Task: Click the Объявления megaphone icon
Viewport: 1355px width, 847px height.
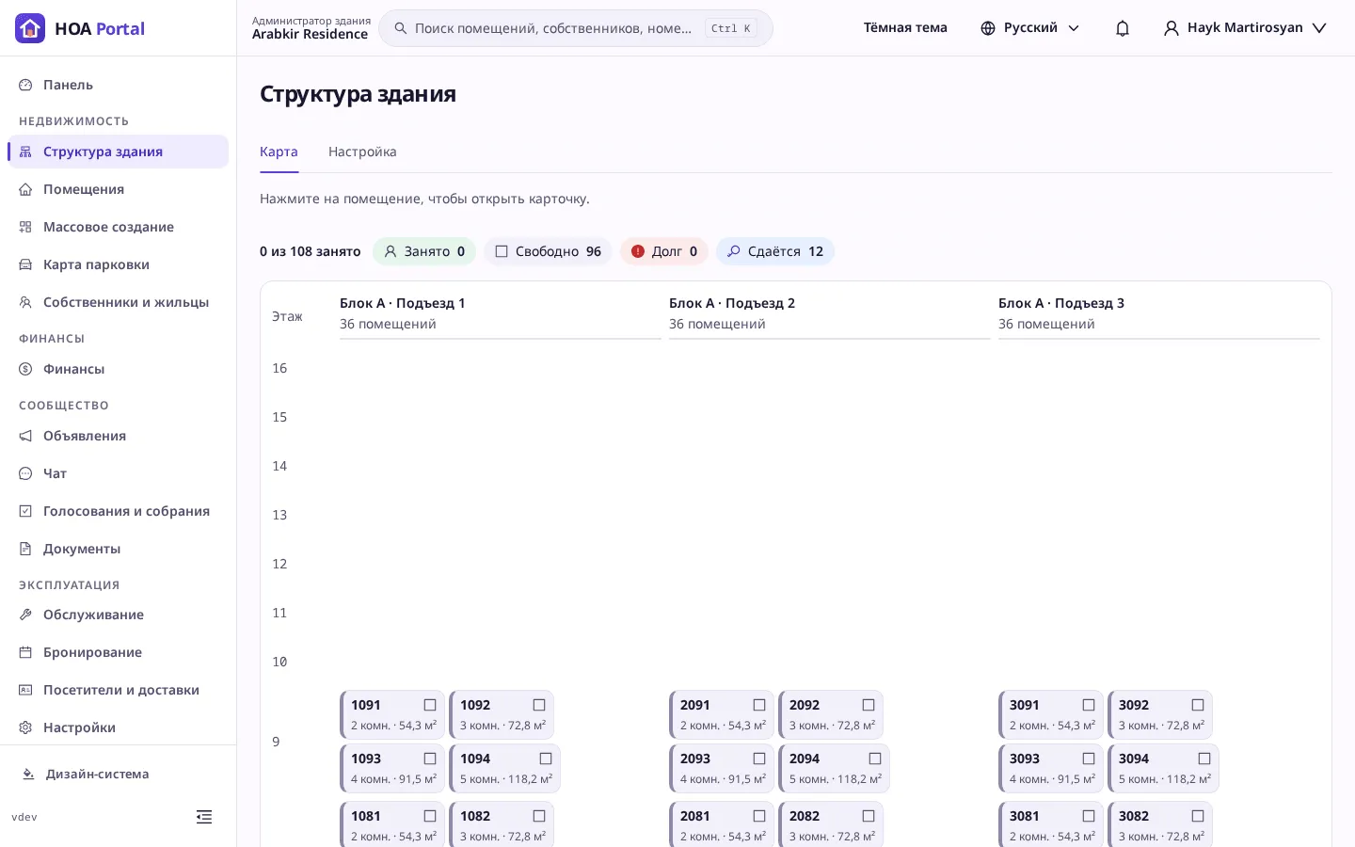Action: click(x=25, y=436)
